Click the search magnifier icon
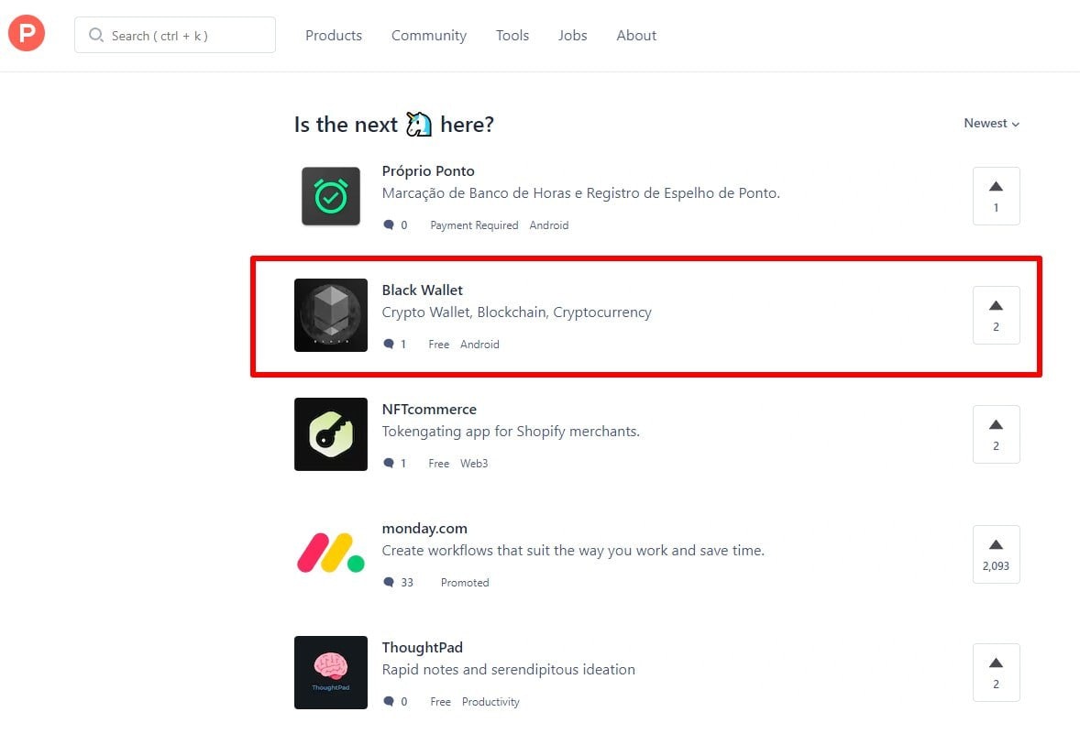1080x745 pixels. click(95, 35)
